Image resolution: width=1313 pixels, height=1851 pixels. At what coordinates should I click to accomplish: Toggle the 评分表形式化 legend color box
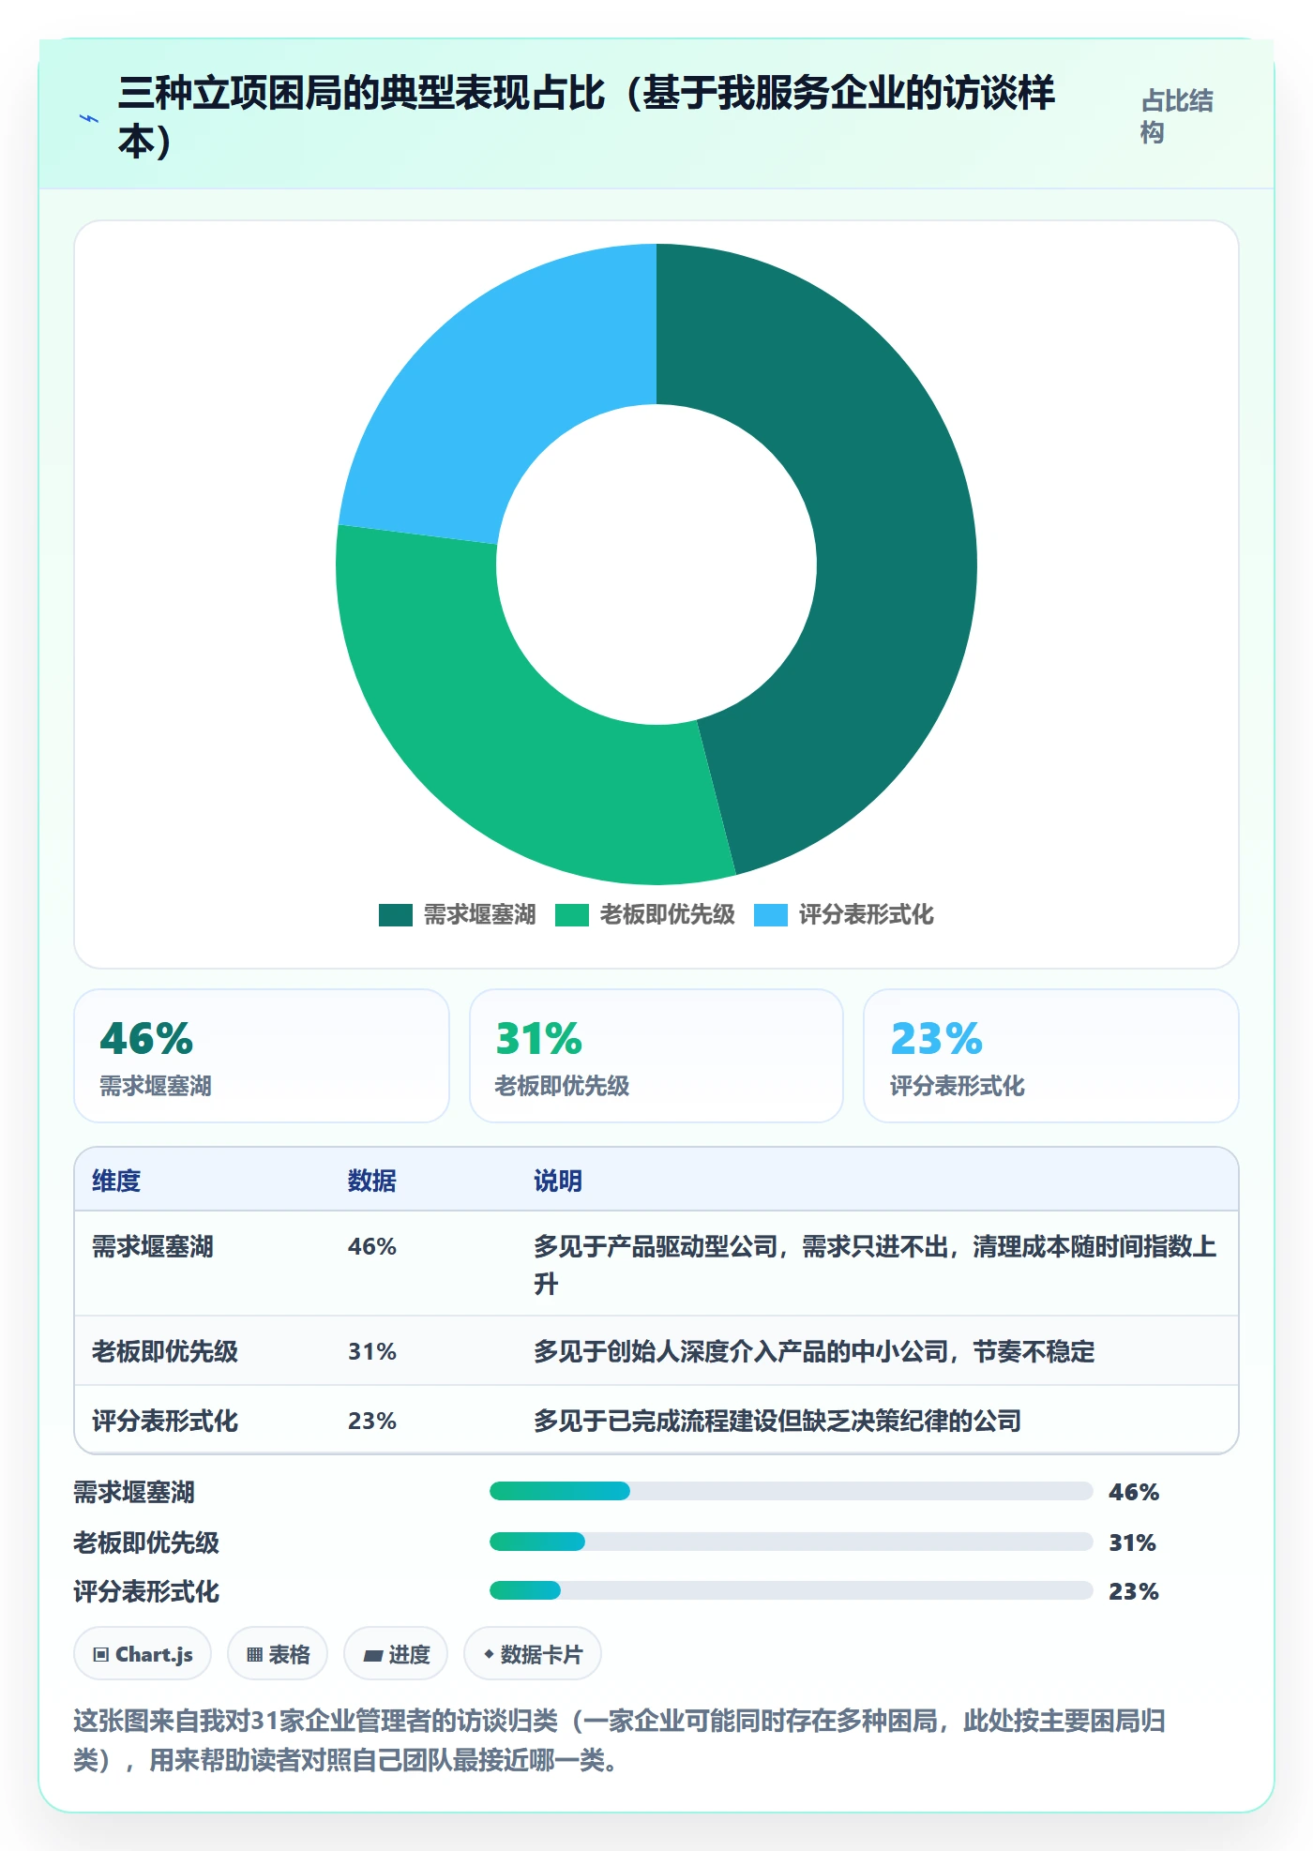(x=771, y=915)
